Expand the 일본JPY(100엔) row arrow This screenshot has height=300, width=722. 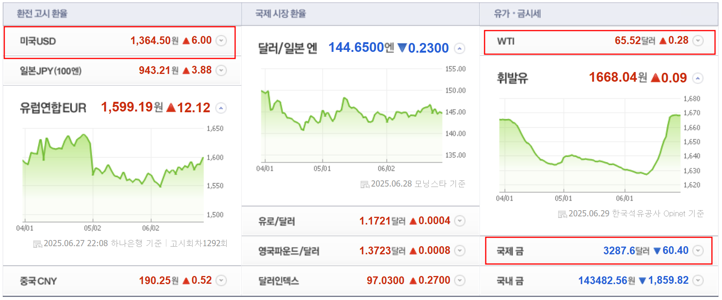(x=221, y=70)
